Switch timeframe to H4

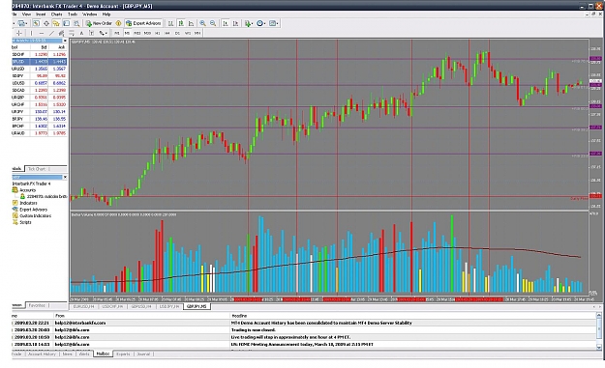coord(167,33)
